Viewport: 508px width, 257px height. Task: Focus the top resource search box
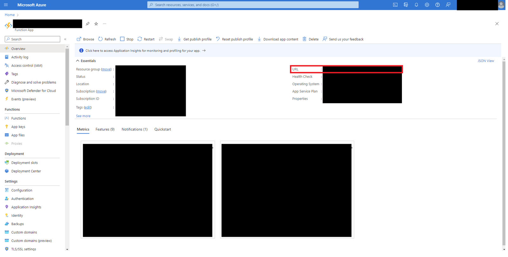[x=253, y=5]
